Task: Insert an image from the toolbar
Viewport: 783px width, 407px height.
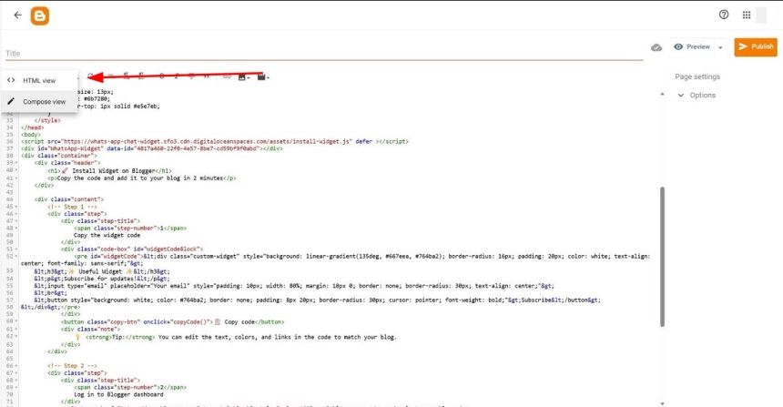Action: tap(243, 76)
